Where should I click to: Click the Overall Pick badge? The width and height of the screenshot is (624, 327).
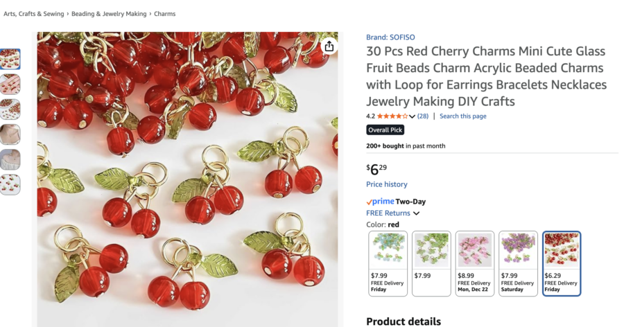(x=385, y=130)
